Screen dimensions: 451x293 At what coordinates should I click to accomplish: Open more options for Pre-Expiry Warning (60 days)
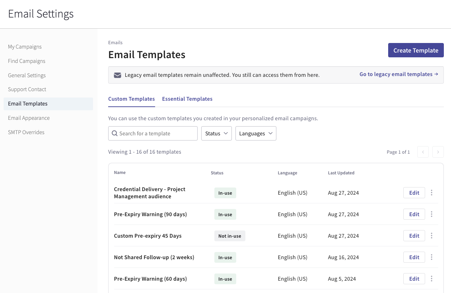[432, 279]
